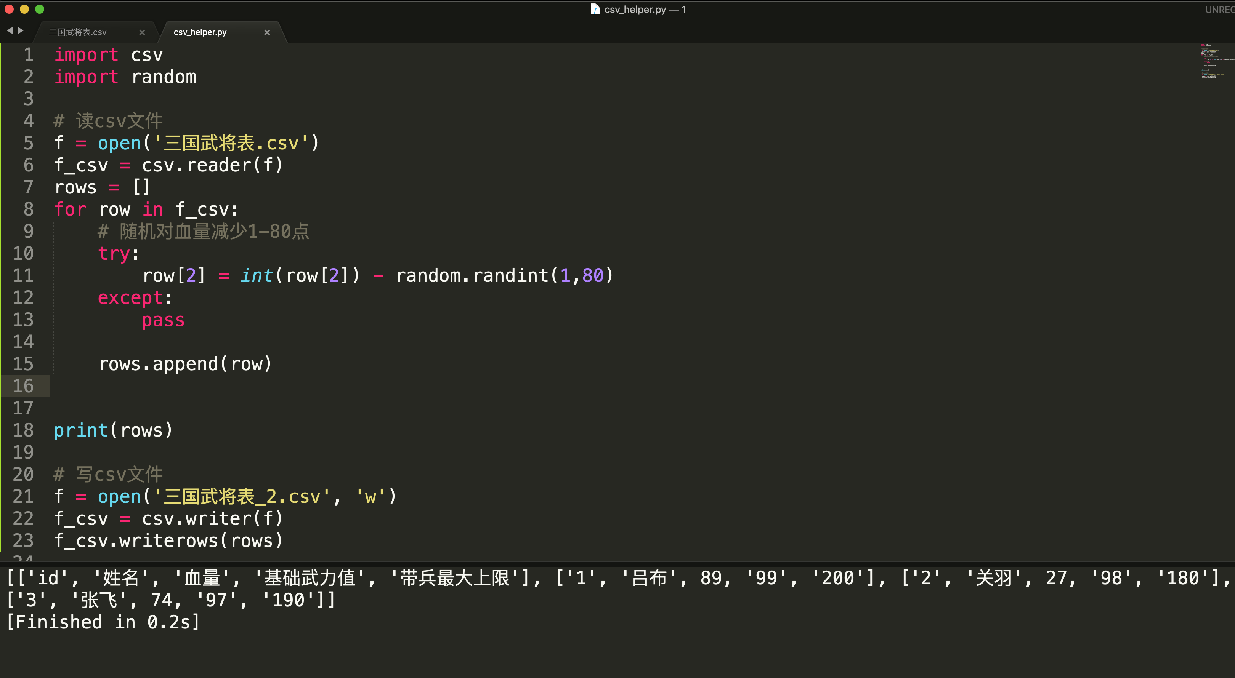1235x678 pixels.
Task: Click the Finished in 0.2s output line
Action: (103, 622)
